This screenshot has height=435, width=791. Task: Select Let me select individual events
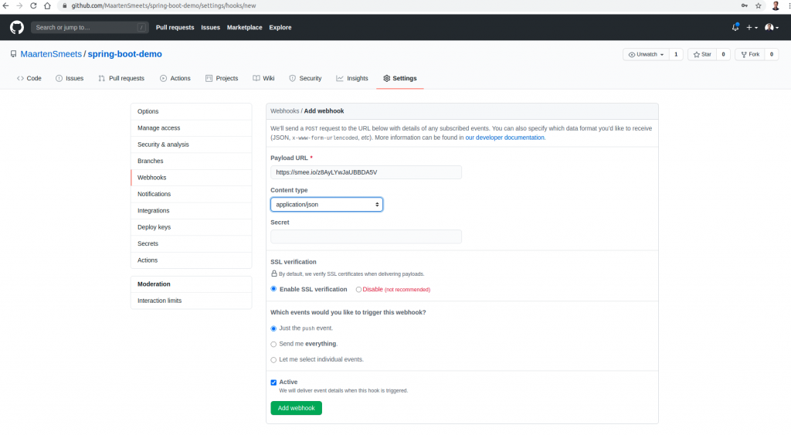[x=273, y=359]
